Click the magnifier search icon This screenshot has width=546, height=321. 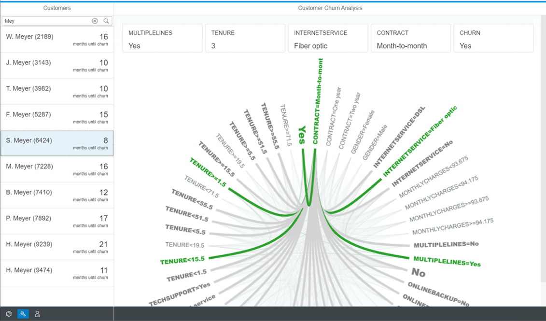(106, 21)
